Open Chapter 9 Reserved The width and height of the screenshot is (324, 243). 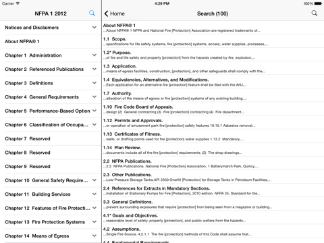(51, 167)
